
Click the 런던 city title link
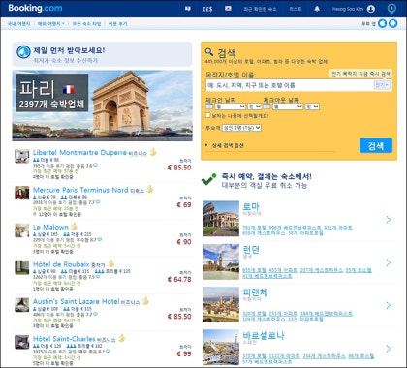point(251,249)
